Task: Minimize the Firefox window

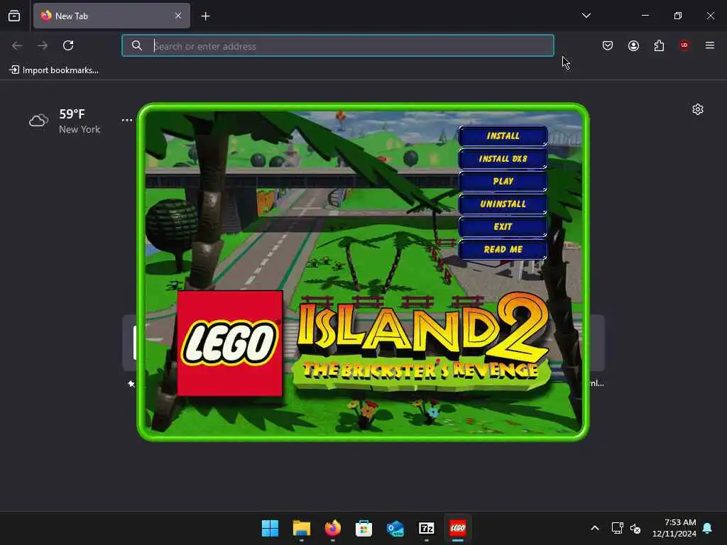Action: tap(645, 16)
